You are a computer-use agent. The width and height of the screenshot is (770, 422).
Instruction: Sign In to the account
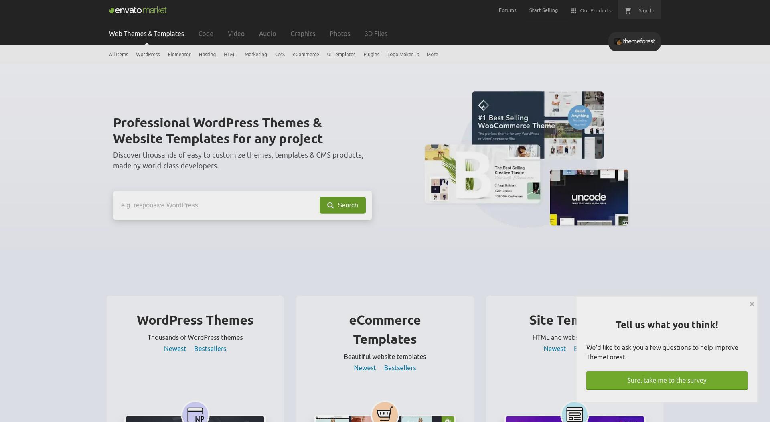[x=646, y=11]
